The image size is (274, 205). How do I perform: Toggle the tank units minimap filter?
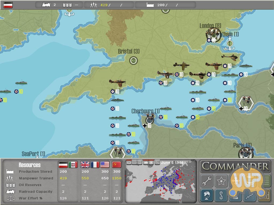point(146,162)
